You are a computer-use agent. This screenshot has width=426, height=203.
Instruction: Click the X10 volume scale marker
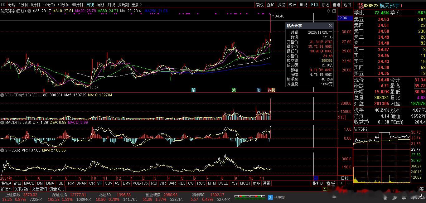pyautogui.click(x=341, y=117)
